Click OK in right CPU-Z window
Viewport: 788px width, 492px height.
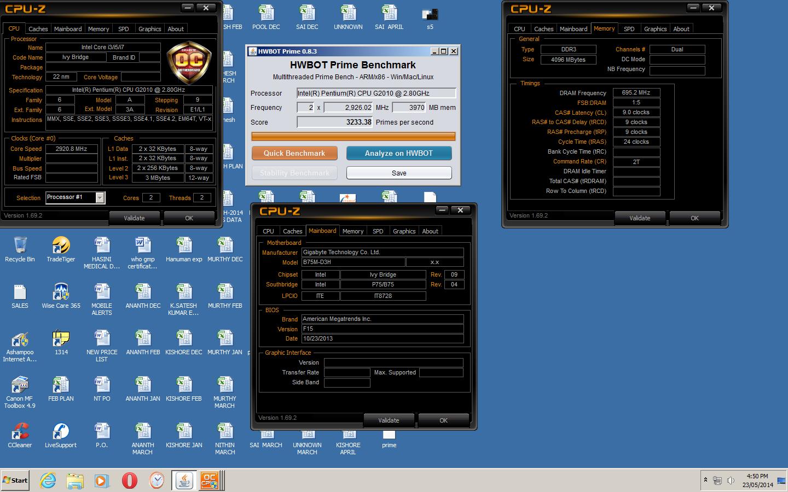tap(694, 218)
